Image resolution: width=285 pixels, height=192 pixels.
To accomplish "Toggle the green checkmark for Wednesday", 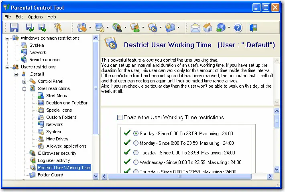I will pyautogui.click(x=127, y=161).
